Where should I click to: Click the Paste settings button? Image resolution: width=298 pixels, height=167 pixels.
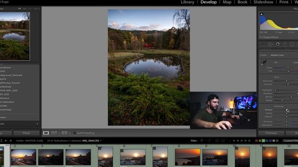coord(26,133)
